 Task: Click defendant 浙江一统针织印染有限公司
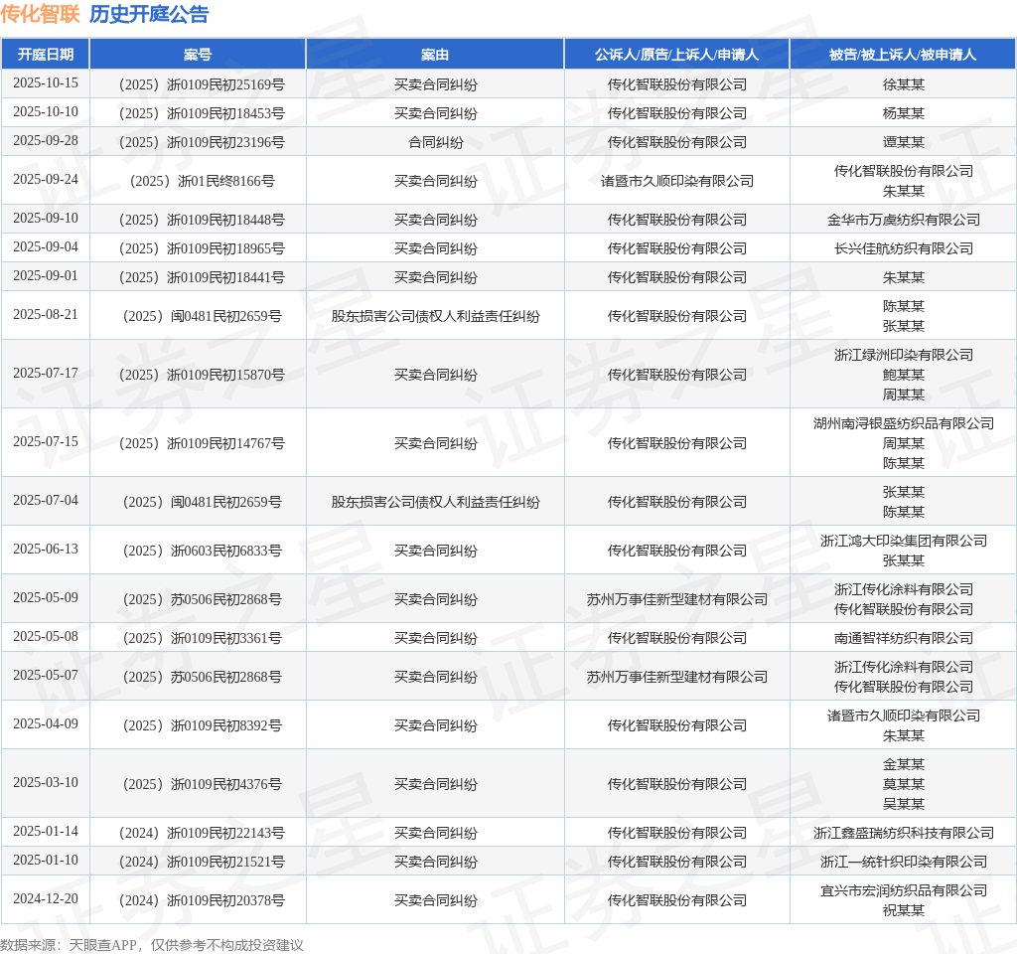click(x=903, y=862)
